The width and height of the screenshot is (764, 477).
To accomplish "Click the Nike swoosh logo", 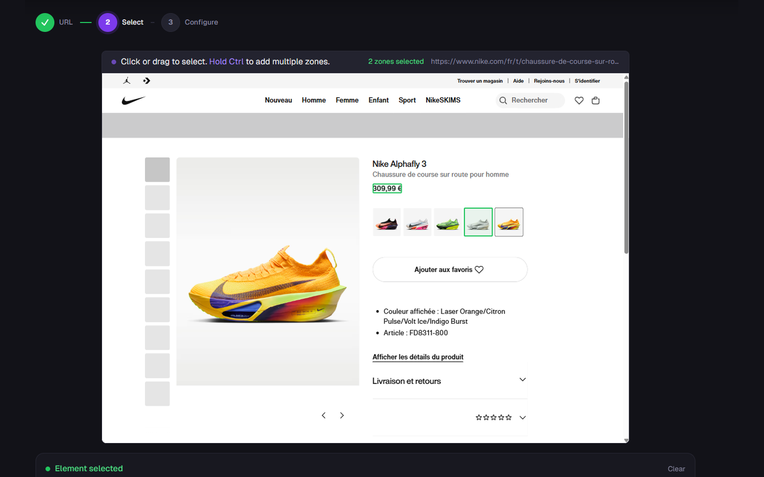I will click(134, 100).
